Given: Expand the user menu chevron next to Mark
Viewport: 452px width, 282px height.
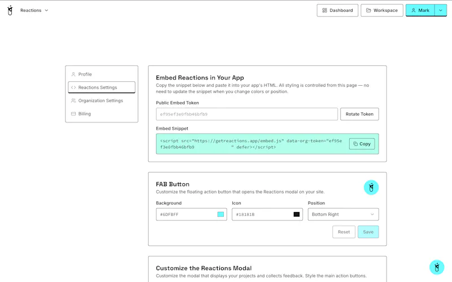Looking at the screenshot, I should (x=441, y=10).
